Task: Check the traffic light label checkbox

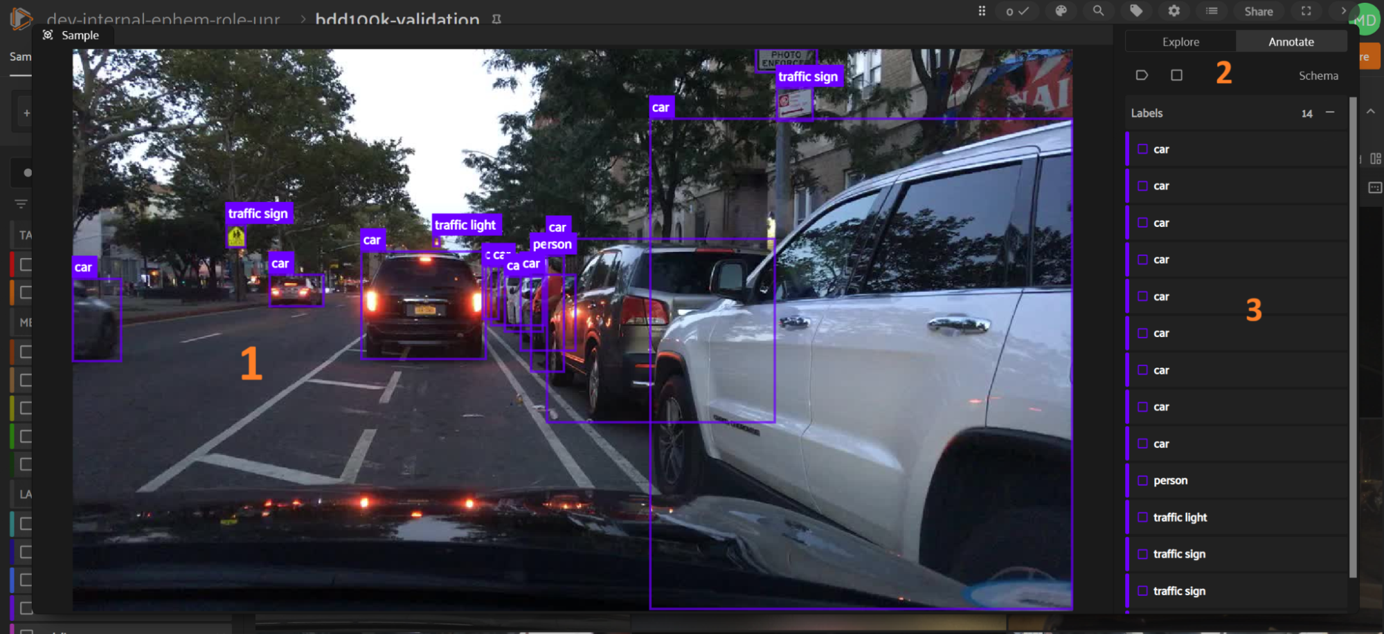Action: (x=1142, y=517)
